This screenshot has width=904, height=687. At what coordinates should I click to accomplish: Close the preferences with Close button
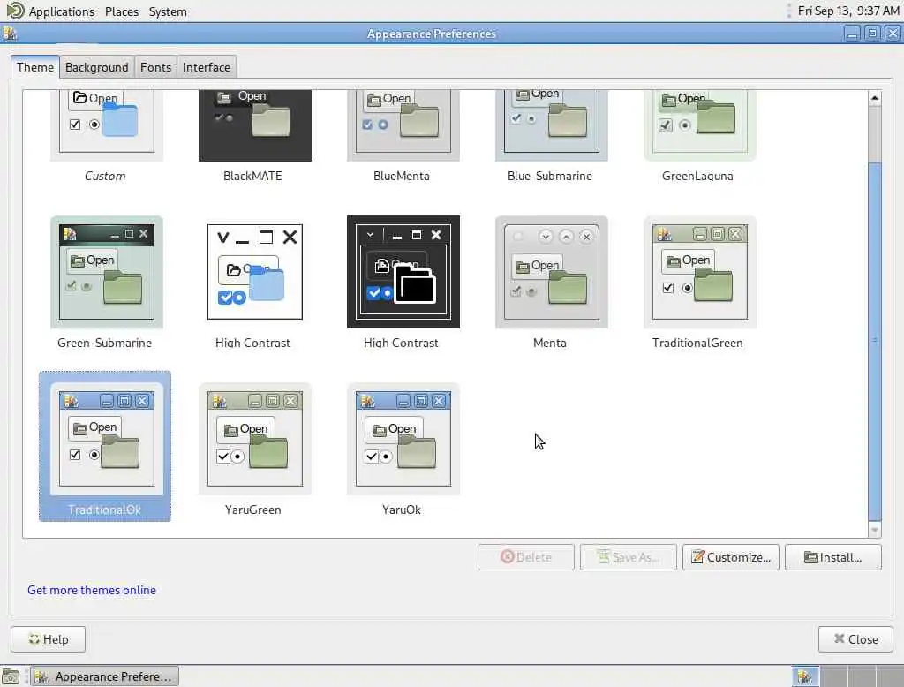855,639
